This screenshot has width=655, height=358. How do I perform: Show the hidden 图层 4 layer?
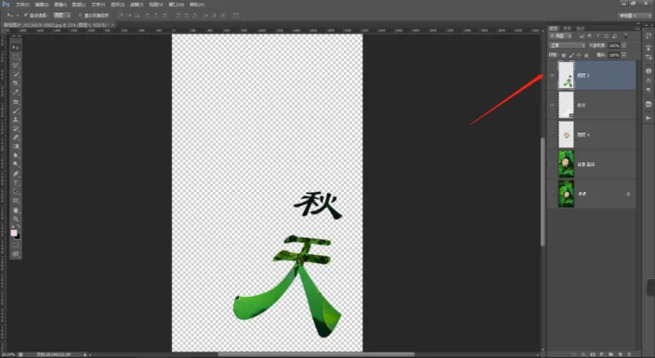click(x=552, y=134)
